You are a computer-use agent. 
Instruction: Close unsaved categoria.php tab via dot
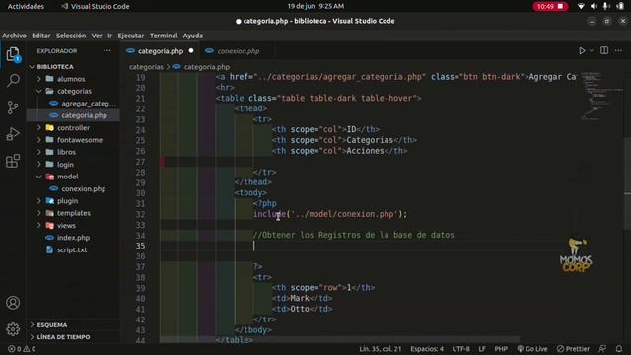point(191,50)
